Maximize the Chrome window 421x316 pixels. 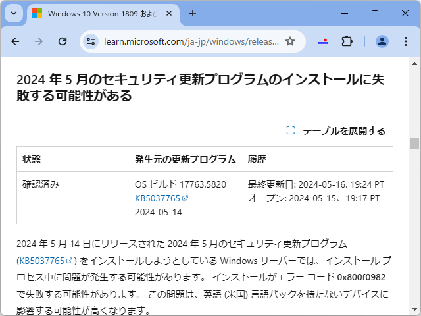click(x=375, y=13)
